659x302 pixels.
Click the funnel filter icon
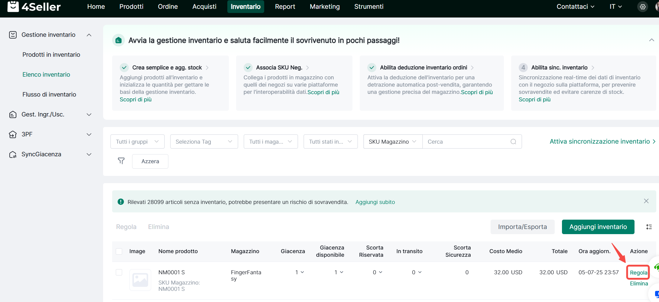point(121,161)
